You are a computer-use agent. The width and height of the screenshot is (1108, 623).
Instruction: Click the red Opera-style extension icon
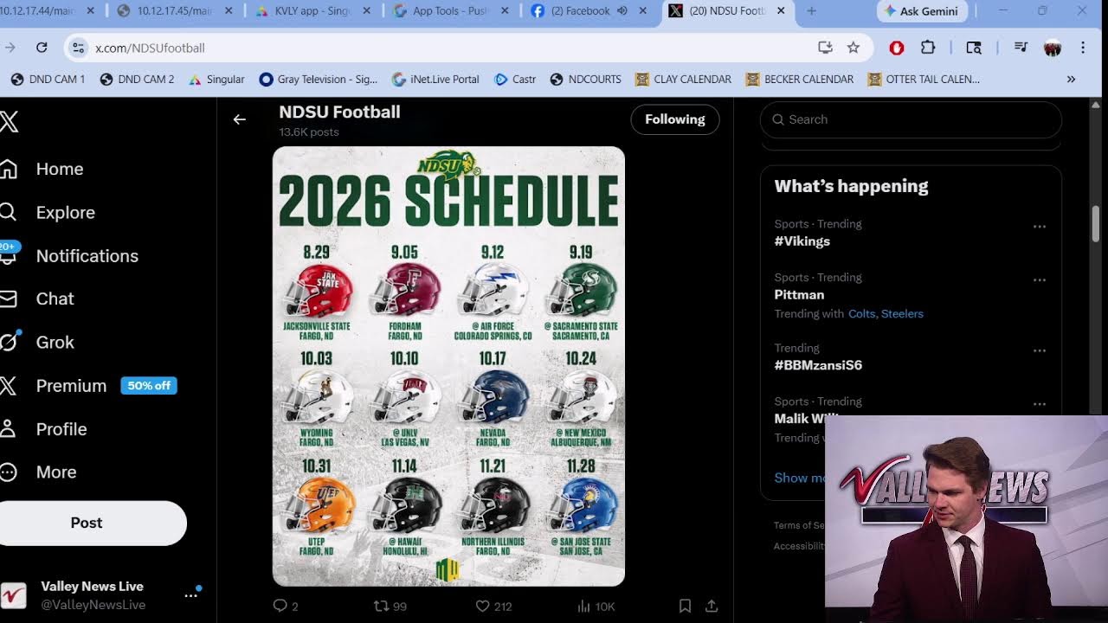[897, 48]
